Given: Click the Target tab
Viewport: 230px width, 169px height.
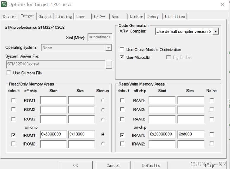Looking at the screenshot, I should click(x=28, y=16).
